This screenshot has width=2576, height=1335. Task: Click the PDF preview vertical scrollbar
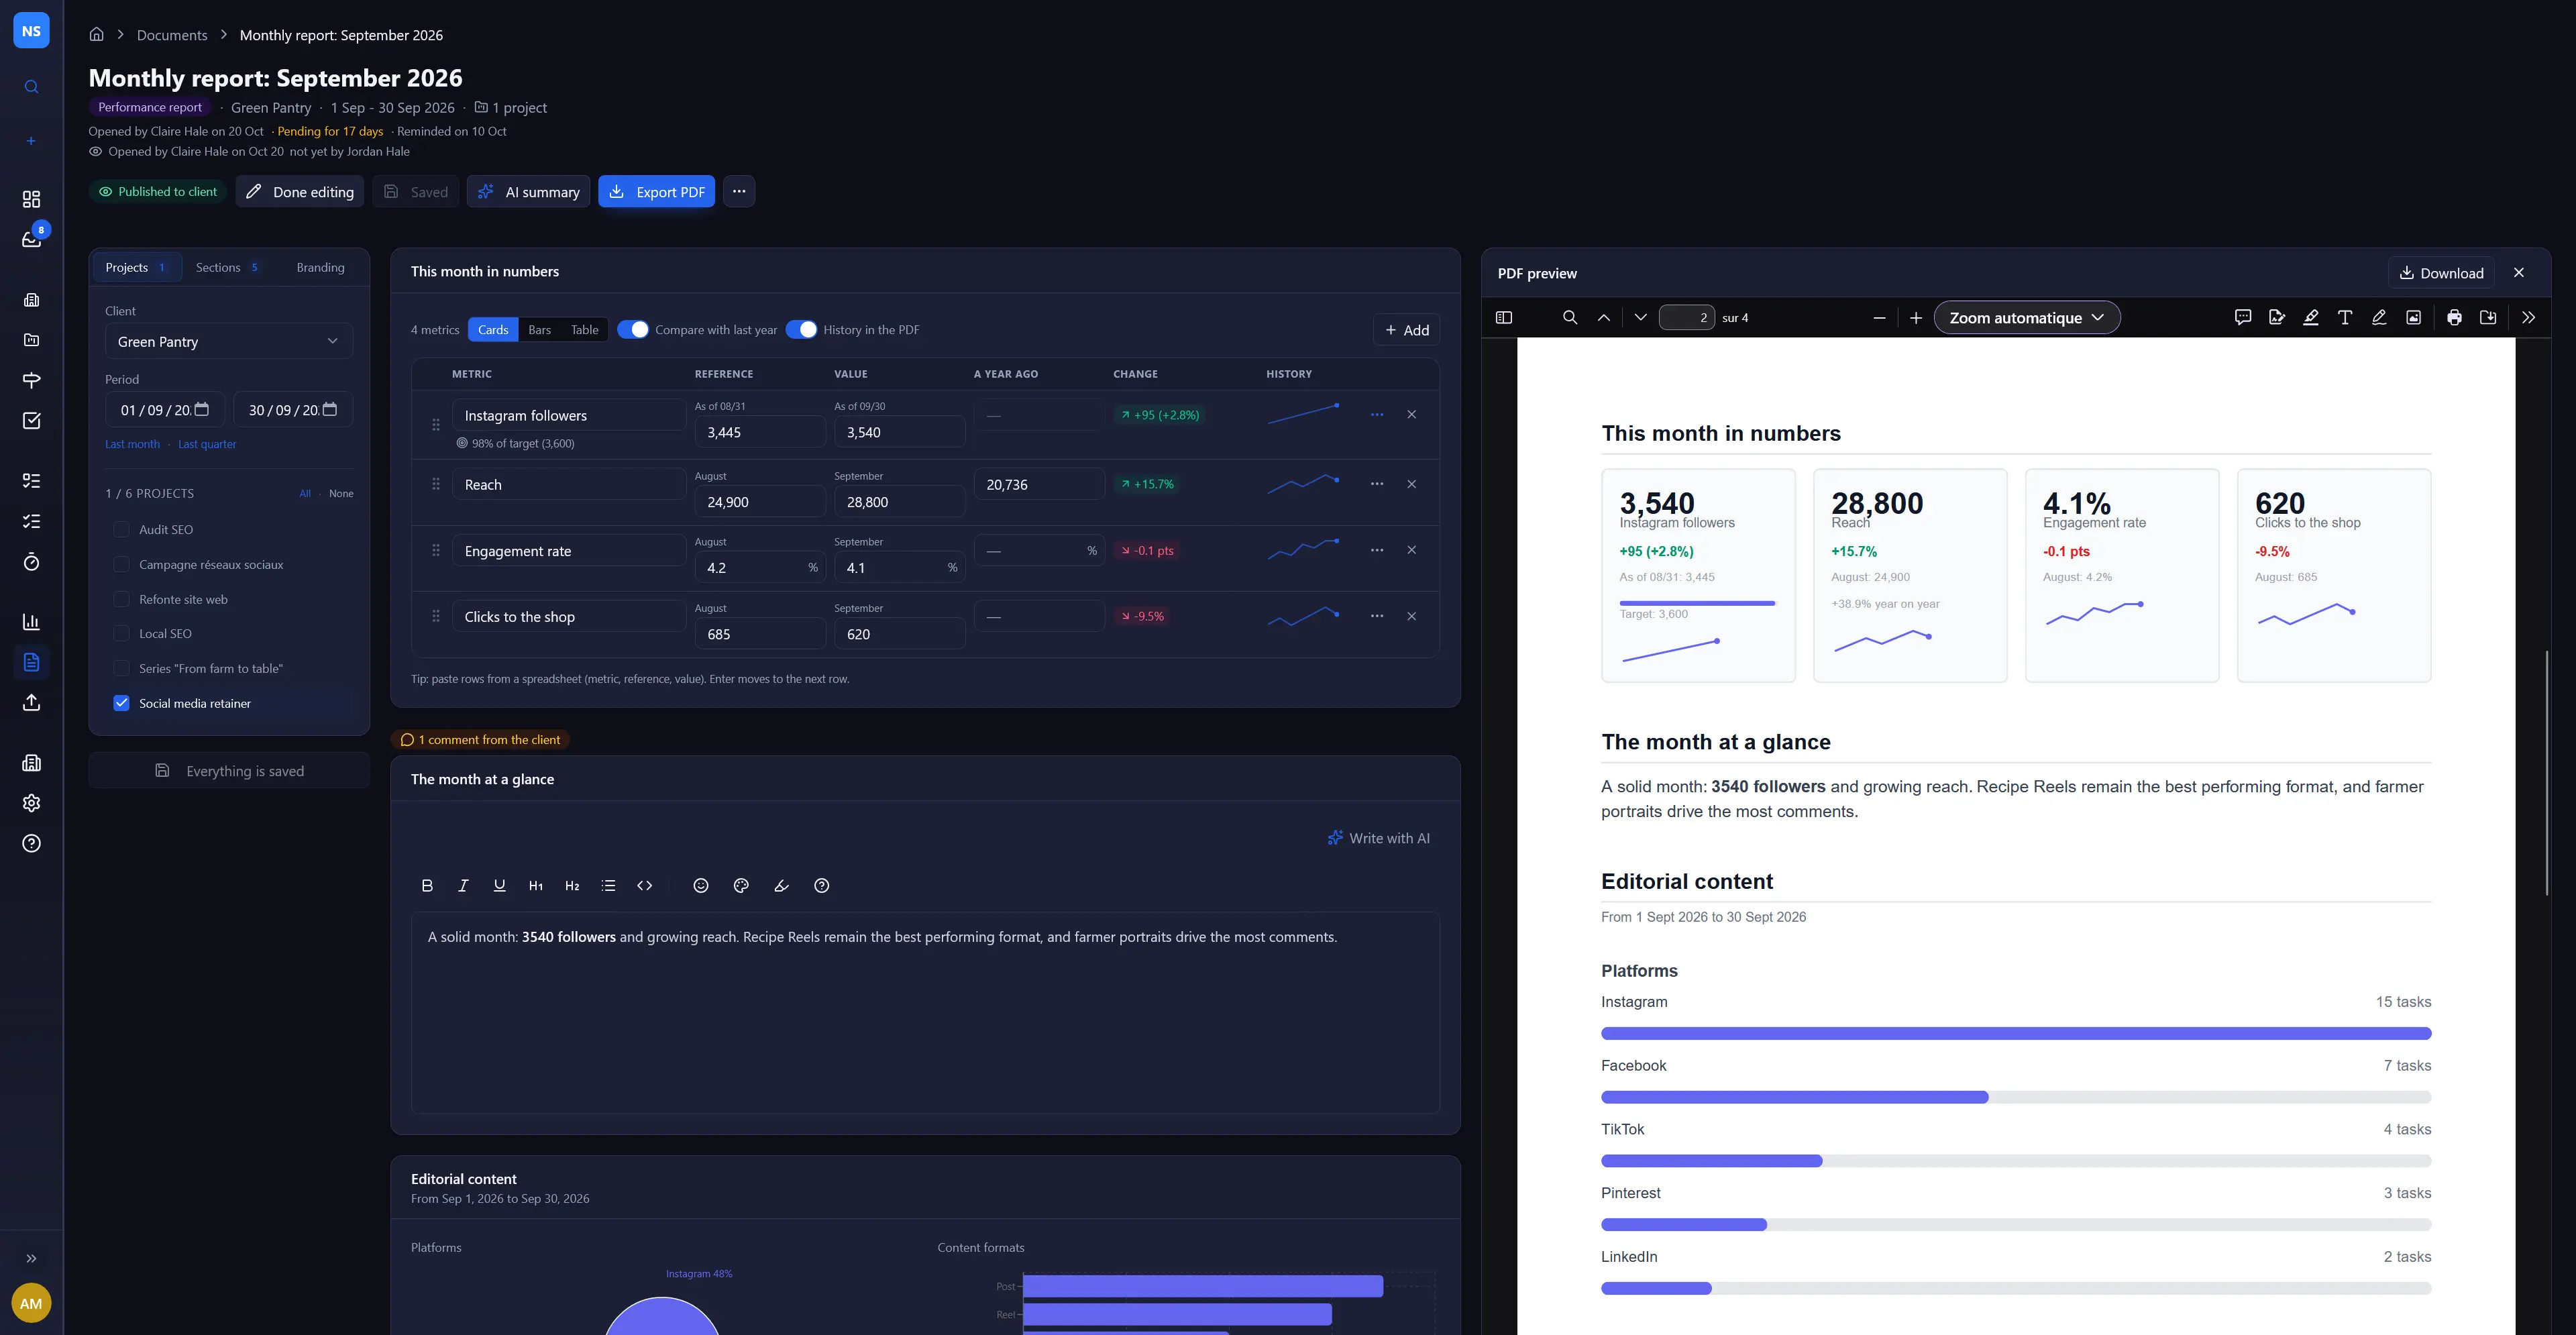tap(2546, 772)
